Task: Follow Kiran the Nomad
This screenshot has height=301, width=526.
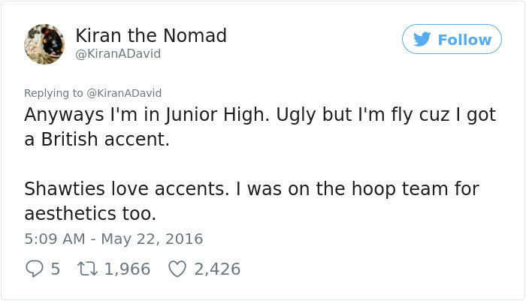Action: point(452,39)
